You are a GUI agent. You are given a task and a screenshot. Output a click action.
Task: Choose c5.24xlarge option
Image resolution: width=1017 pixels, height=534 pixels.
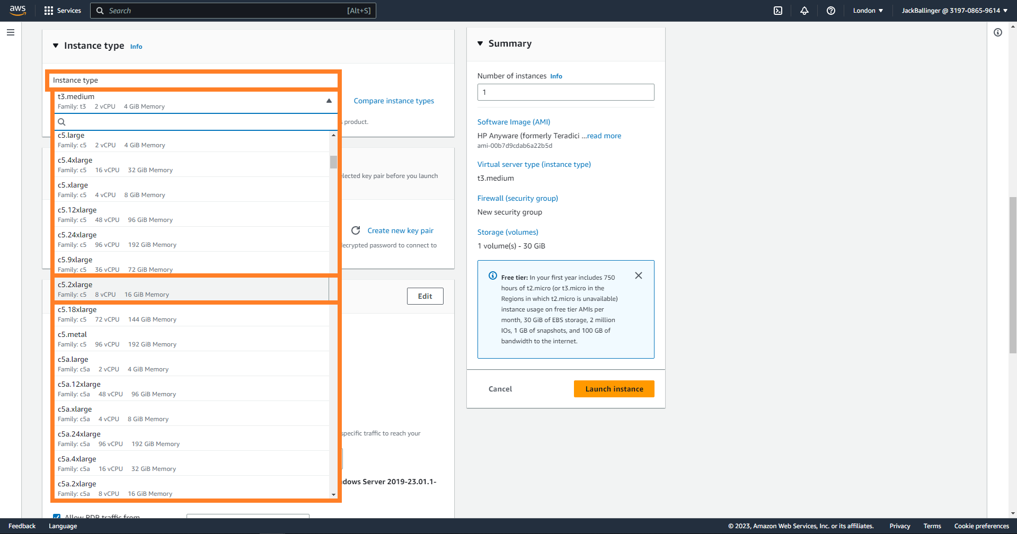point(192,239)
